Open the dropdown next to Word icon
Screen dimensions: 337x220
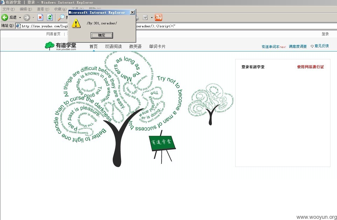pyautogui.click(x=152, y=17)
